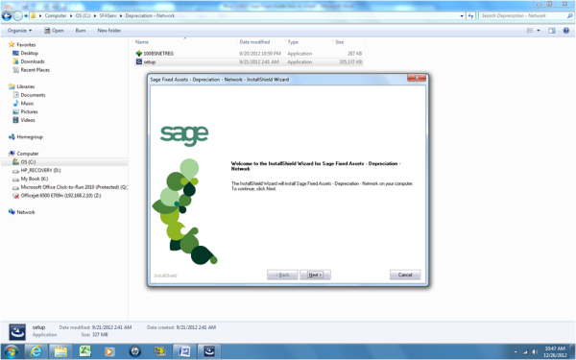Expand the address bar history dropdown
576x360 pixels.
tap(462, 15)
